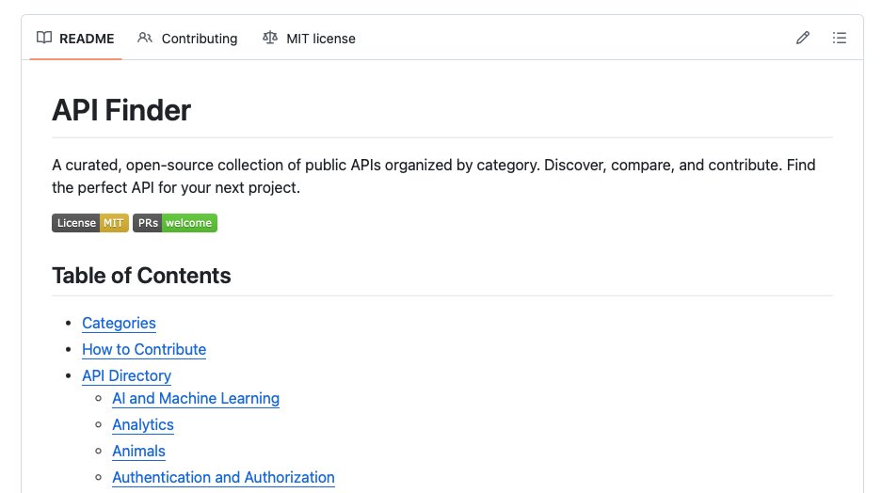Click the Contributing people icon
Image resolution: width=882 pixels, height=493 pixels.
click(145, 38)
